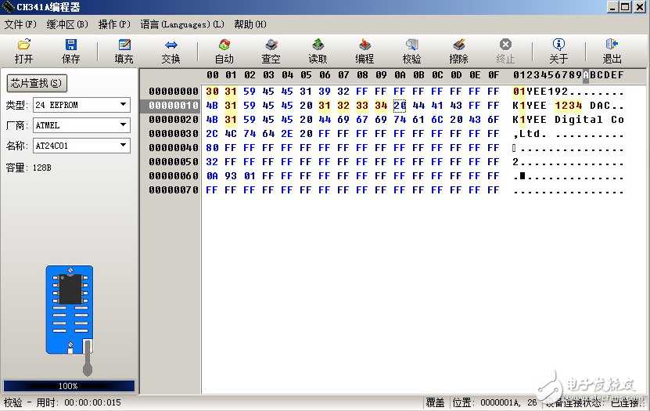Open the 帮助(H) menu
This screenshot has height=411, width=650.
(250, 24)
